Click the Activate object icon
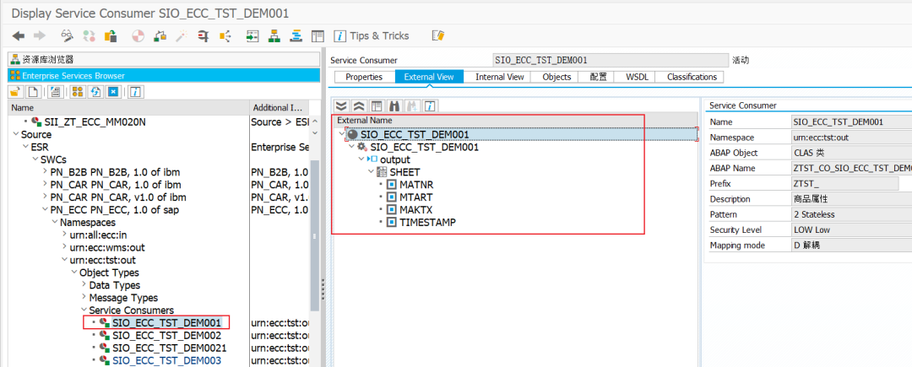This screenshot has height=367, width=912. point(160,36)
